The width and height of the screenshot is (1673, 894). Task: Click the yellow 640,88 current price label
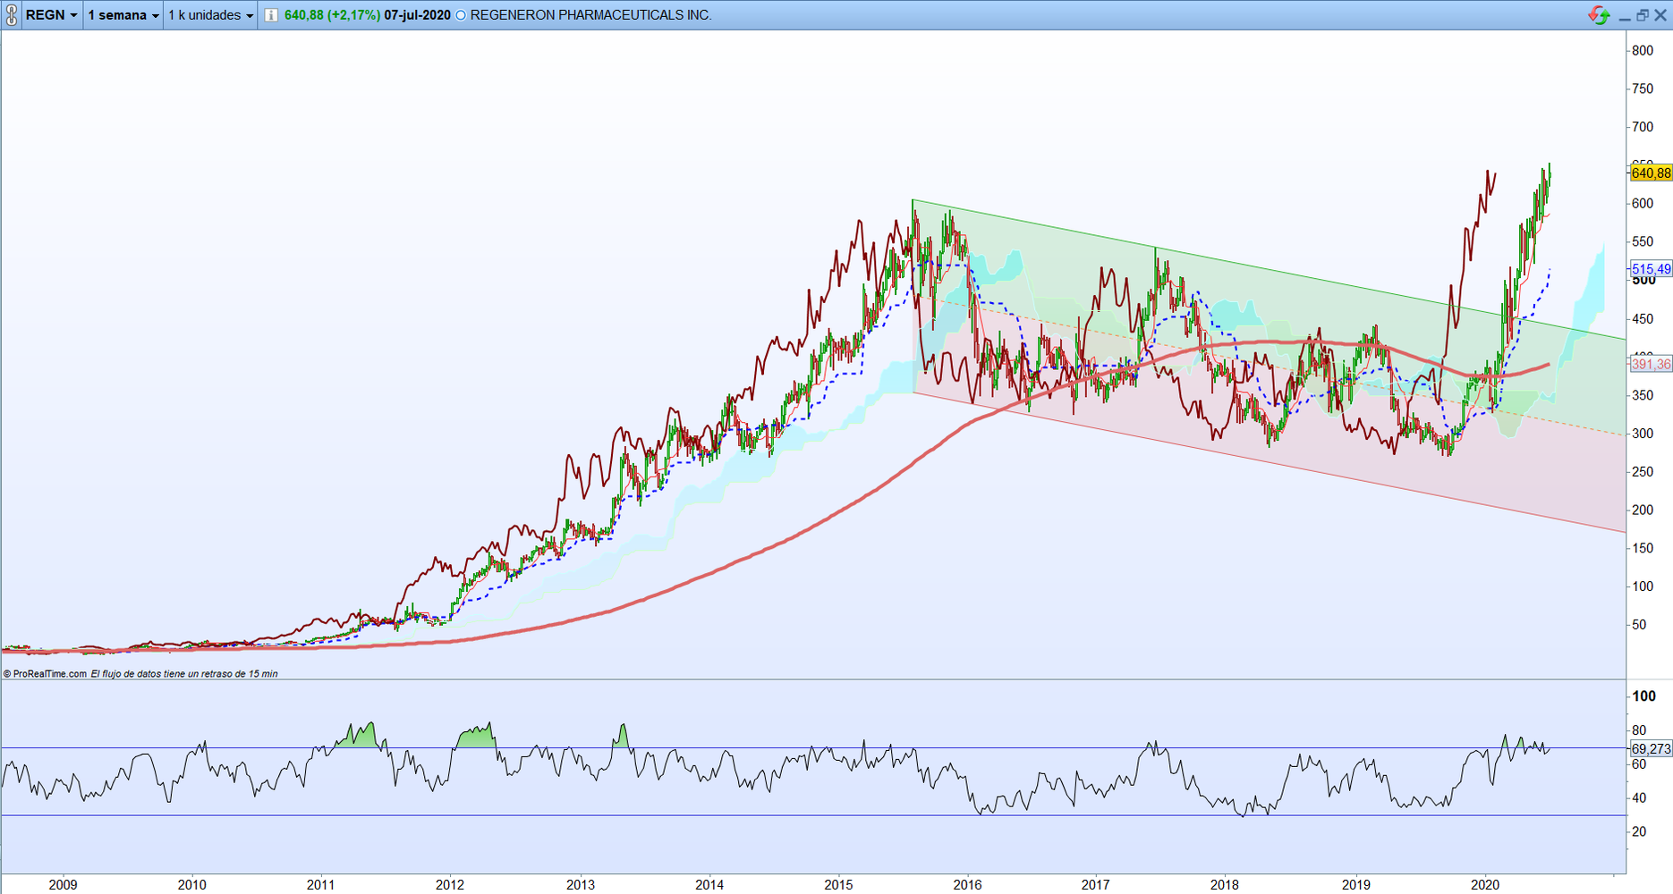(x=1652, y=173)
